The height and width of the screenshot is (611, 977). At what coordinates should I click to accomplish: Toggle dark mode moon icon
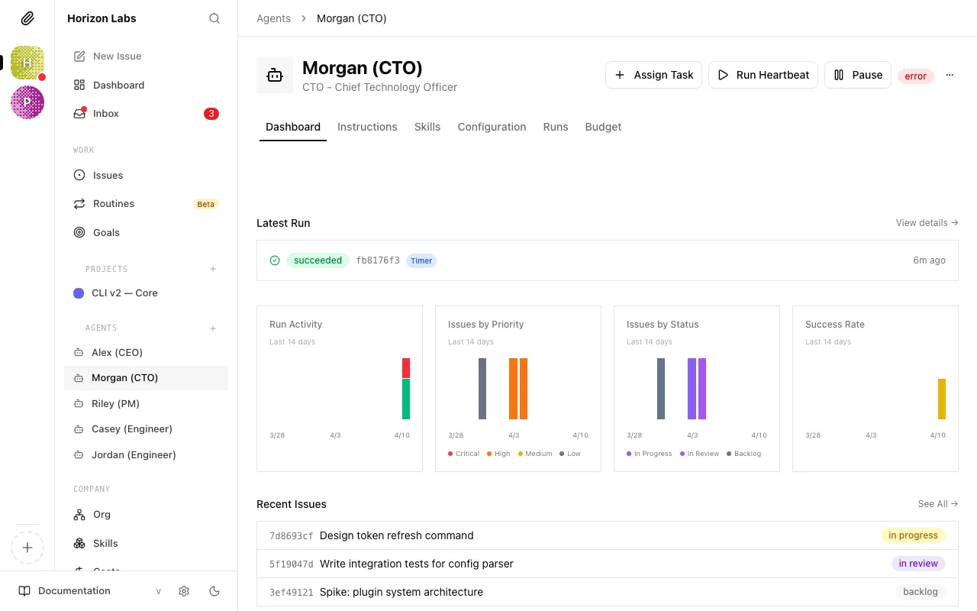point(214,591)
